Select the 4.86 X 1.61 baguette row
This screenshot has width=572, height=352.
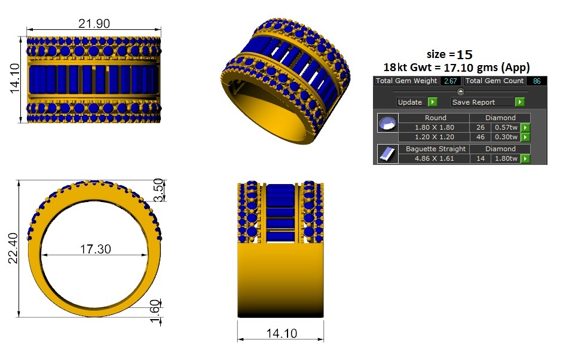[464, 159]
